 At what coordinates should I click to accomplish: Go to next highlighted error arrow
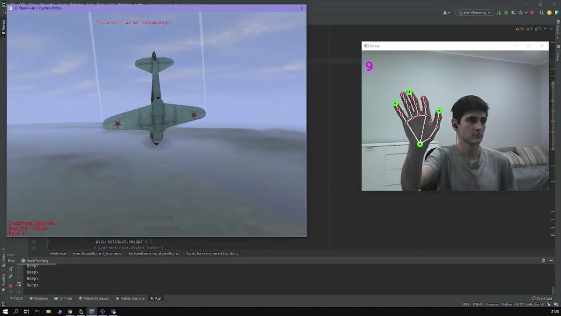tap(551, 29)
